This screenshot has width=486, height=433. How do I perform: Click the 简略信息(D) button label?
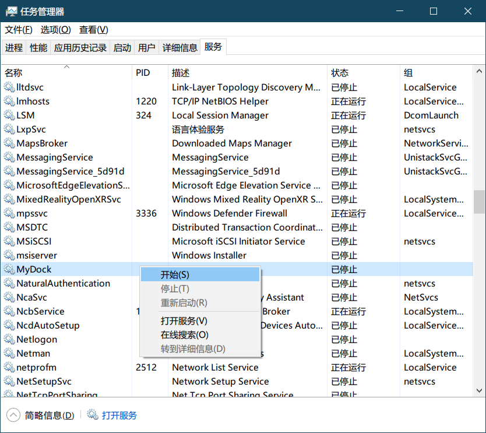(x=50, y=415)
